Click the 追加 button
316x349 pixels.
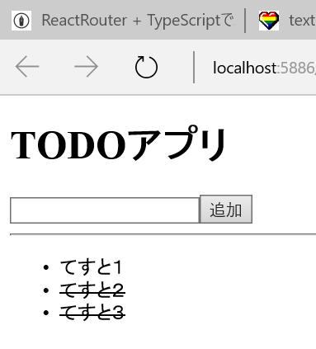coord(226,210)
